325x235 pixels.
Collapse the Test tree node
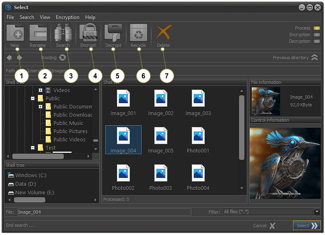(32, 147)
